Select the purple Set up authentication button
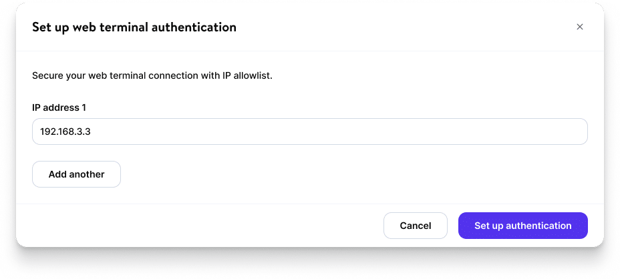 click(522, 226)
